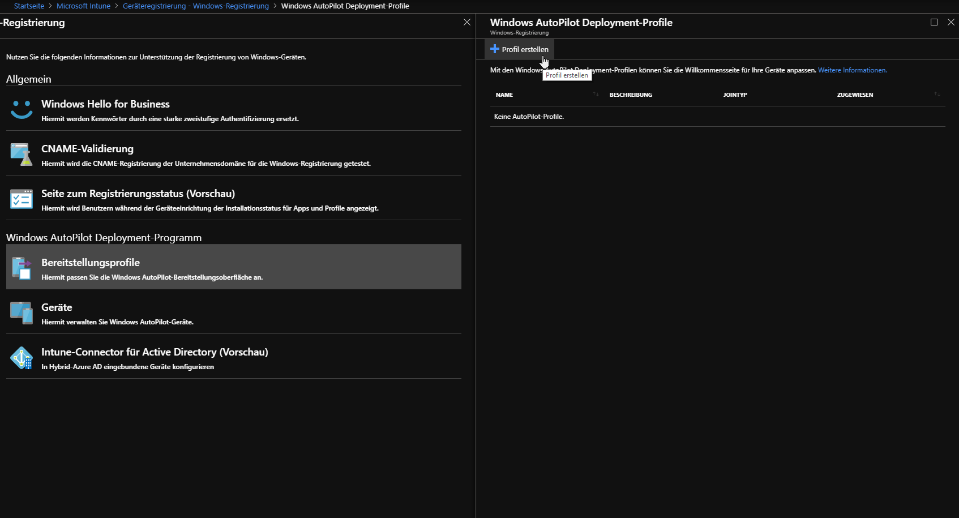Screen dimensions: 959x518
Task: Click the current breadcrumb Windows AutoPilot Deployment-Profile
Action: (345, 6)
